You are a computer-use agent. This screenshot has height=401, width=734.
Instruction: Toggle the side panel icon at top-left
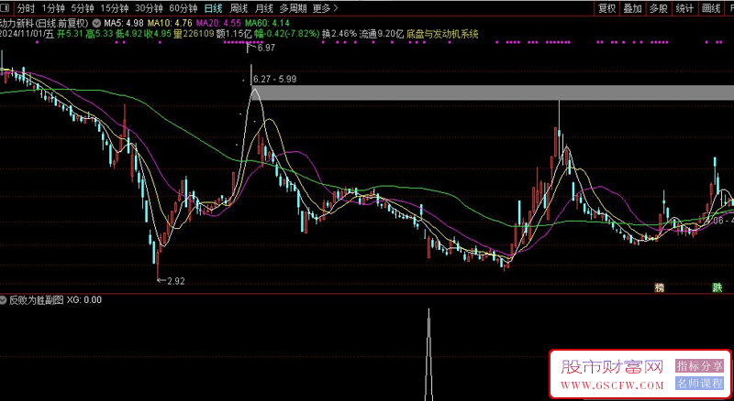[6, 8]
